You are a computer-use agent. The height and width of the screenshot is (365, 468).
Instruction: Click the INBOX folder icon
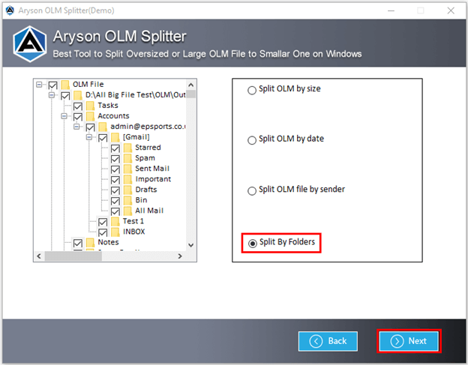click(x=115, y=232)
